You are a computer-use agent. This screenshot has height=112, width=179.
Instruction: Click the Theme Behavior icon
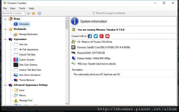(x=16, y=80)
